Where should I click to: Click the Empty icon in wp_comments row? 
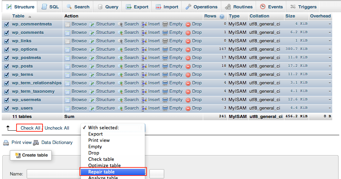pos(165,33)
